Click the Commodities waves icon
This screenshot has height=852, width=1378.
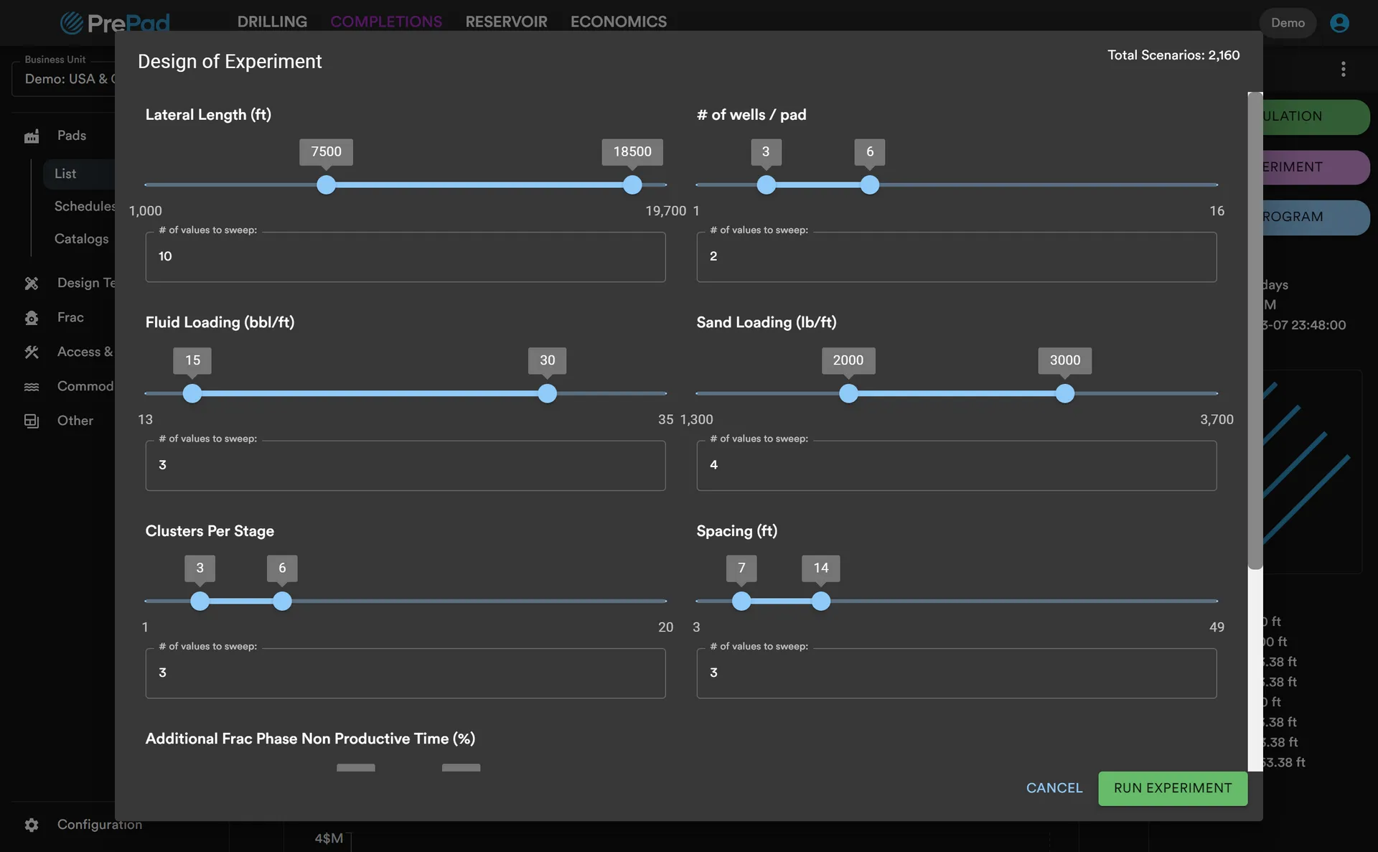tap(32, 387)
